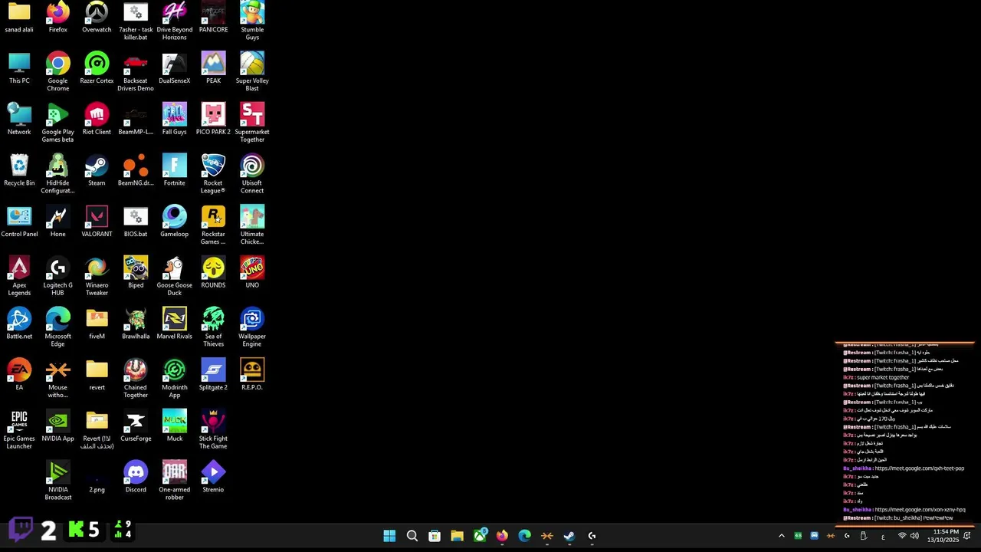Select the Ubisoft Connect desktop icon

(x=251, y=174)
